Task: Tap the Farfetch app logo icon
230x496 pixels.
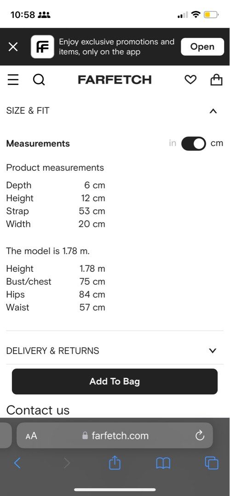Action: (x=42, y=47)
